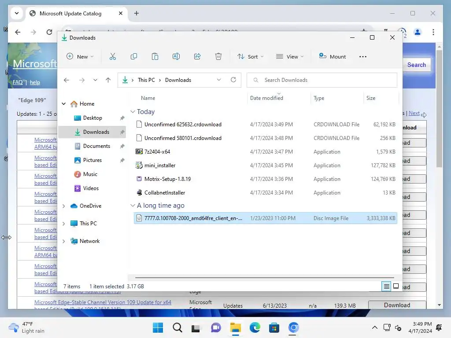Expand the Network tree node

64,242
